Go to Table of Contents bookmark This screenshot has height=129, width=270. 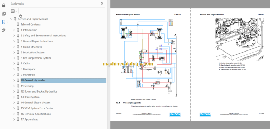(x=31, y=25)
